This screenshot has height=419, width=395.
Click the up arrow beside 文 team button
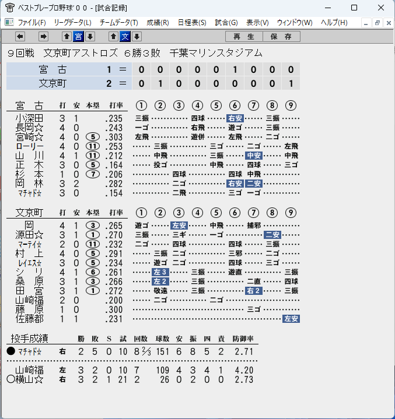pyautogui.click(x=113, y=36)
